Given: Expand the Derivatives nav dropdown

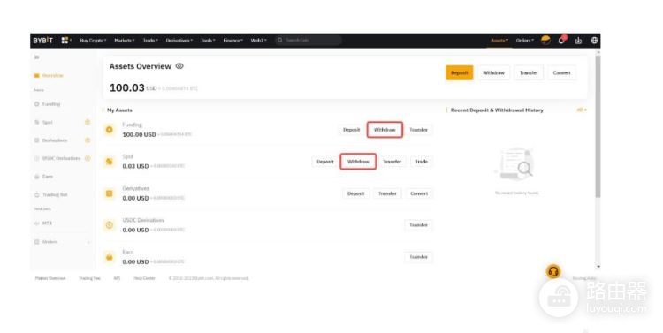Looking at the screenshot, I should (179, 41).
